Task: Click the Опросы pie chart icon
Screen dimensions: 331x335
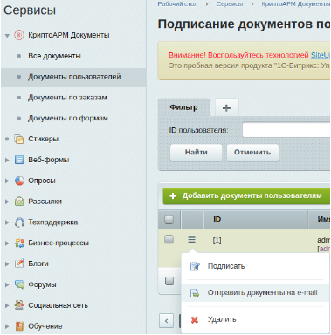Action: (x=19, y=181)
